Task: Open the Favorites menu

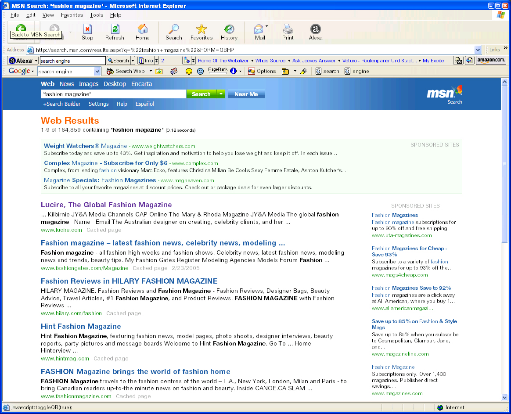Action: 72,14
